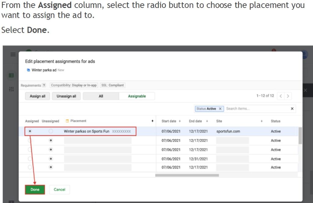This screenshot has width=313, height=203.
Task: Switch to the Assignable tab
Action: 137,96
